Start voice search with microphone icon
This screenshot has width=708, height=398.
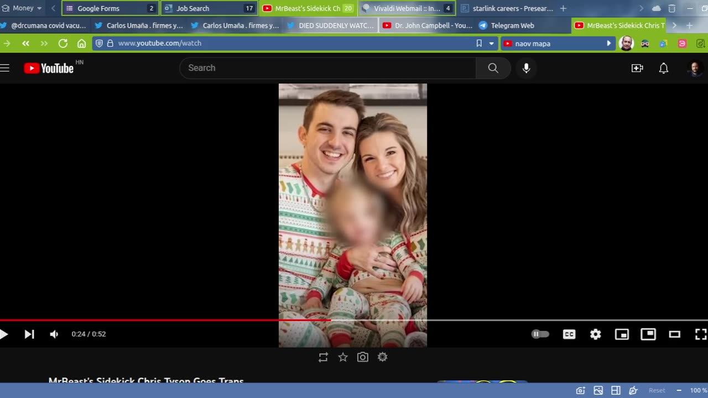click(x=526, y=68)
